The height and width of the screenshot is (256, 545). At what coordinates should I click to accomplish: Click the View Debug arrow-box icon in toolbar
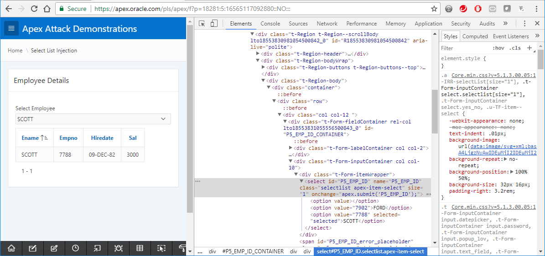(x=97, y=248)
